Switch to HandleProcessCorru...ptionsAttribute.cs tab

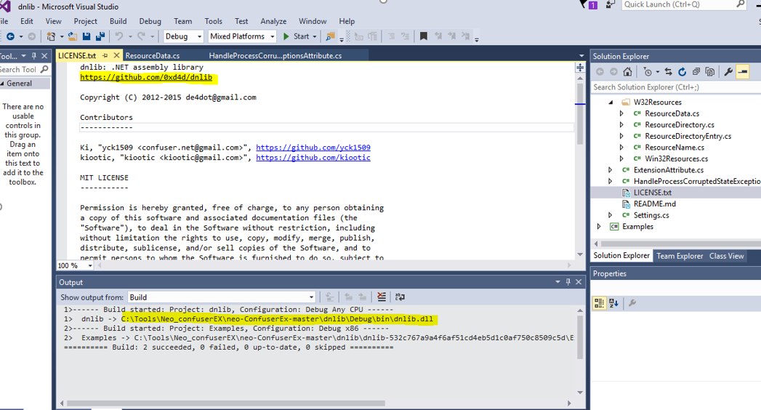coord(275,56)
